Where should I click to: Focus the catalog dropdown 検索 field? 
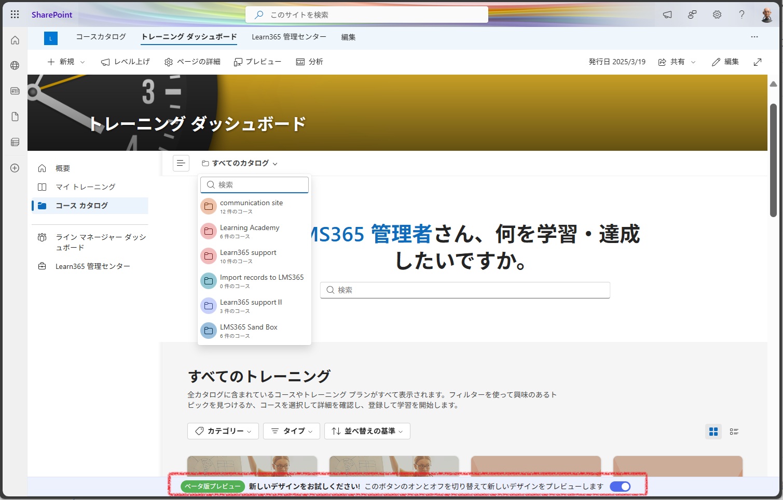254,185
